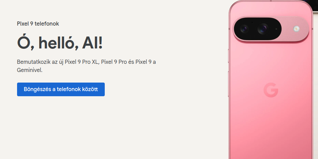Click the word 'Geminivel.' in the description
318x159 pixels.
pyautogui.click(x=30, y=70)
